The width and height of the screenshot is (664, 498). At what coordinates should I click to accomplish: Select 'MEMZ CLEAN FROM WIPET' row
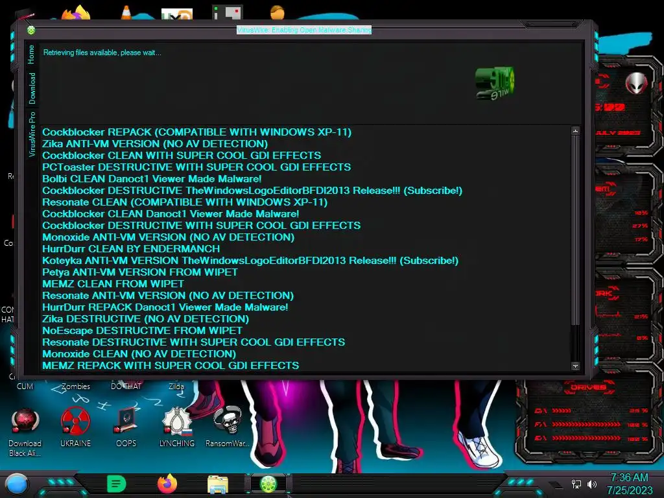click(x=113, y=284)
